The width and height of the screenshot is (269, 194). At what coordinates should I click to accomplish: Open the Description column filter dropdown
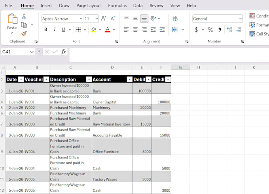pos(89,80)
